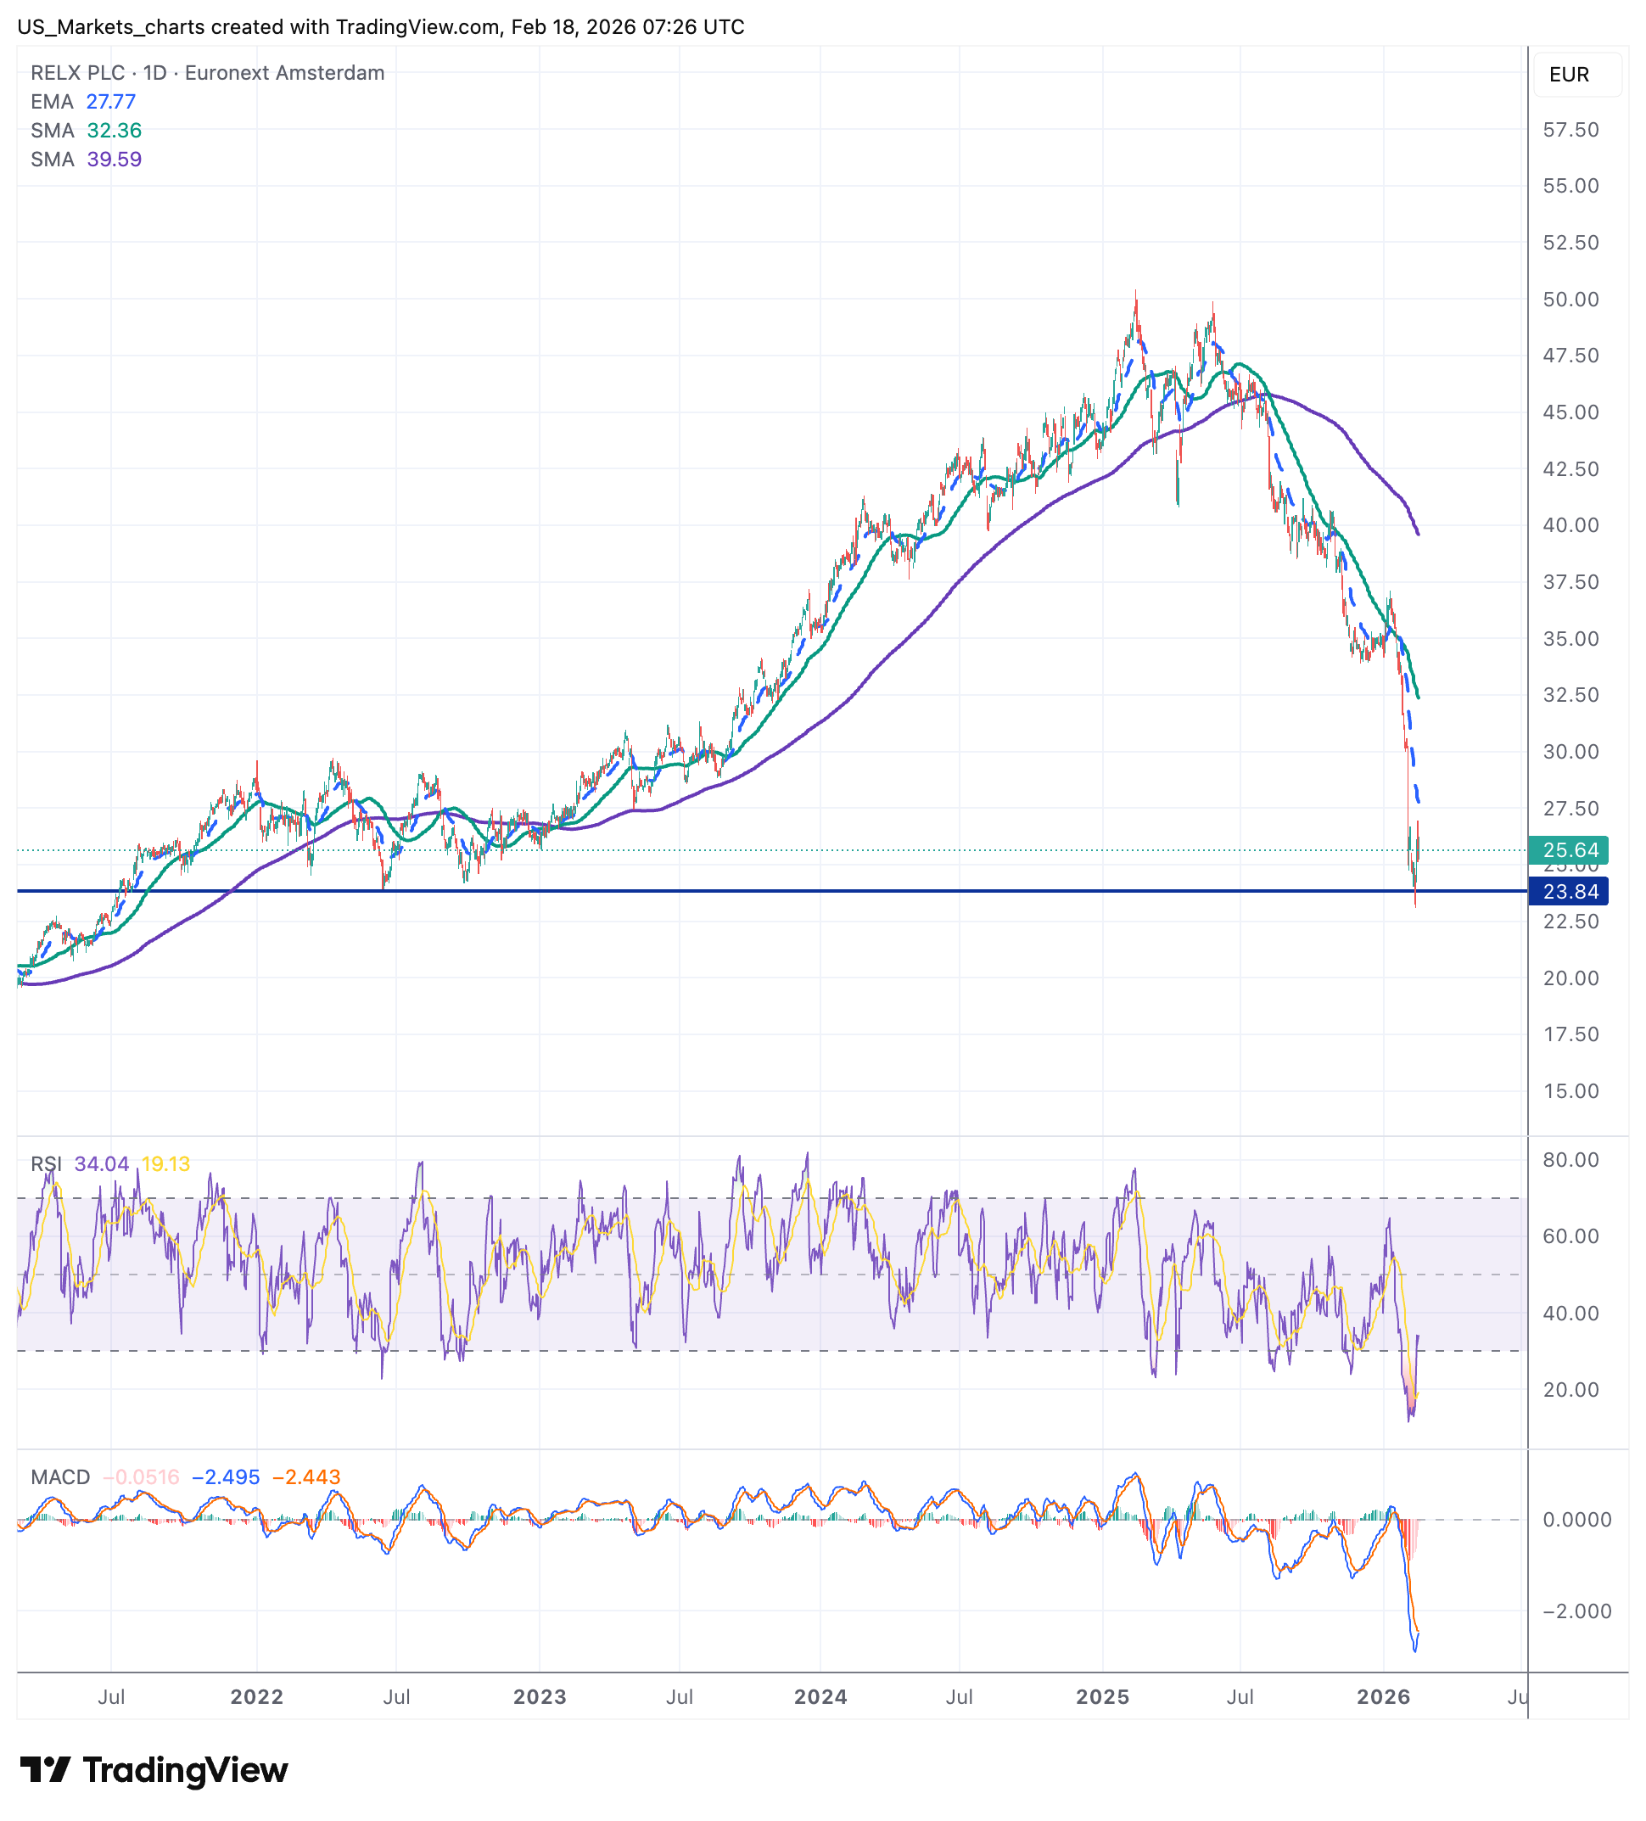Click the RSI value 34.04
Screen dimensions: 1646x1821
(101, 1164)
